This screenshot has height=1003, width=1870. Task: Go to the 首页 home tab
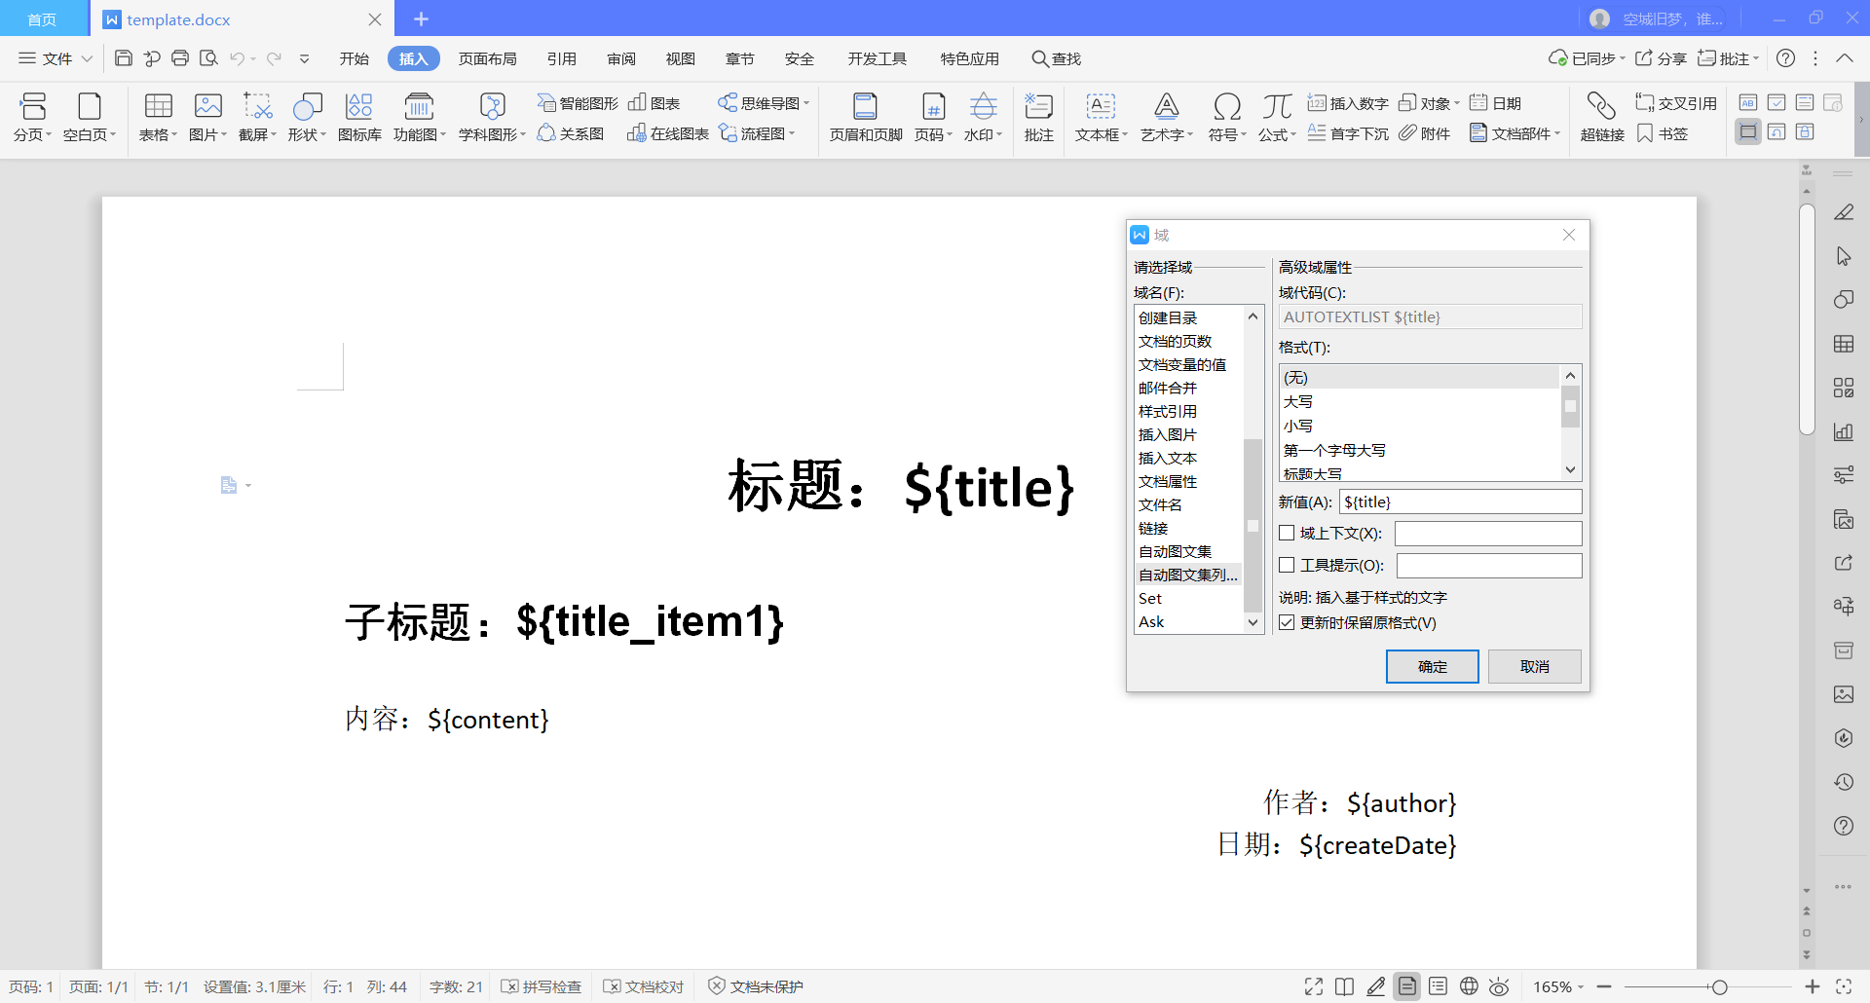(x=42, y=19)
